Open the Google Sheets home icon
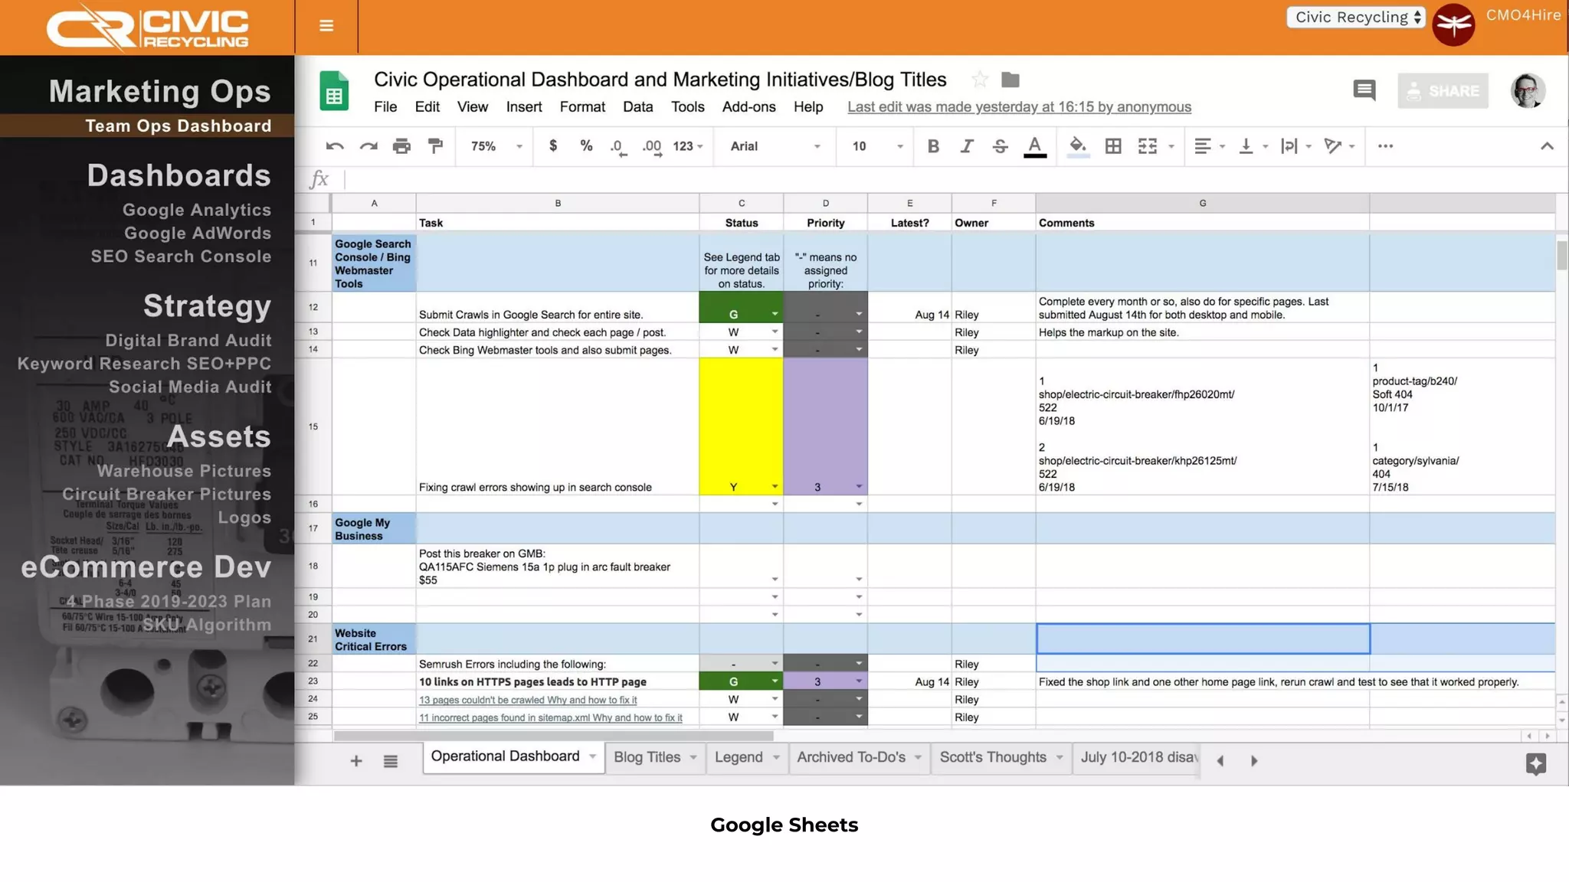Screen dimensions: 1569x882 pos(334,91)
